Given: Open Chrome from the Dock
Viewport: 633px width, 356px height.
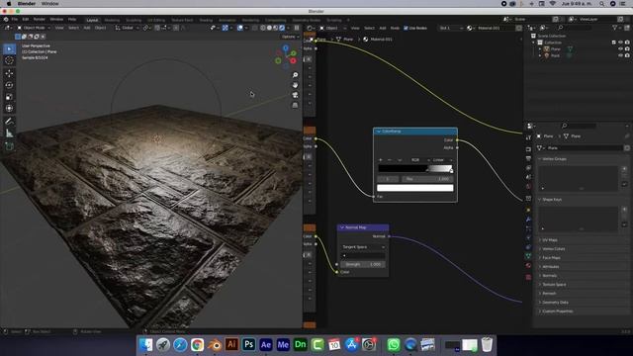Looking at the screenshot, I should click(198, 345).
